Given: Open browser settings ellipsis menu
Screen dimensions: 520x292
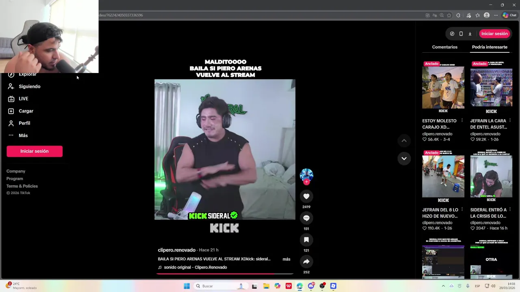Looking at the screenshot, I should point(496,15).
